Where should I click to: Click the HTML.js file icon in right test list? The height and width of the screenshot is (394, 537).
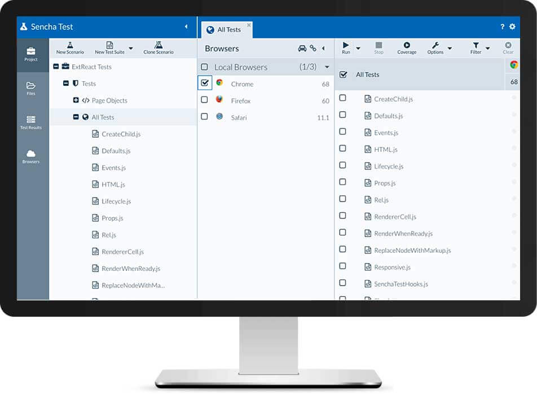click(368, 149)
